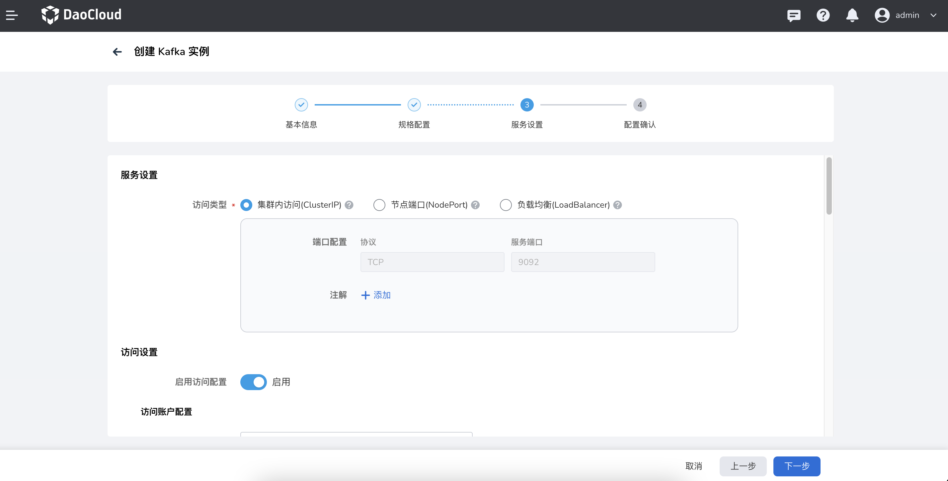Select the 集群内访问(ClusterIP) radio option
Image resolution: width=948 pixels, height=481 pixels.
click(x=246, y=205)
